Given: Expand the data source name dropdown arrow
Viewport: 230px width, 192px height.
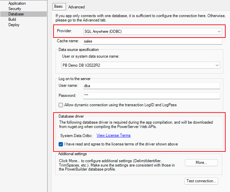Looking at the screenshot, I should pyautogui.click(x=217, y=65).
